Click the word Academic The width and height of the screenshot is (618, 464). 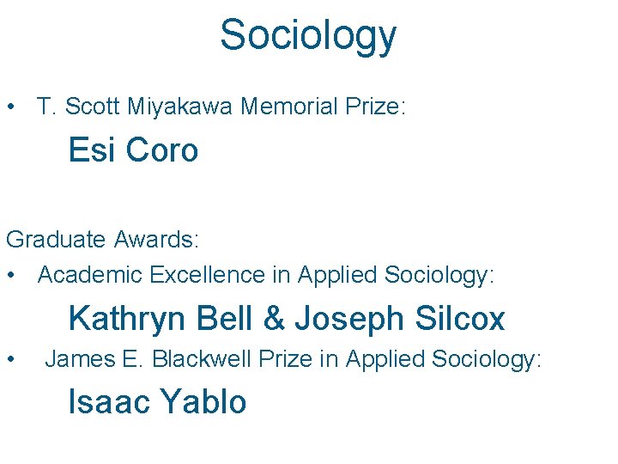(x=90, y=275)
